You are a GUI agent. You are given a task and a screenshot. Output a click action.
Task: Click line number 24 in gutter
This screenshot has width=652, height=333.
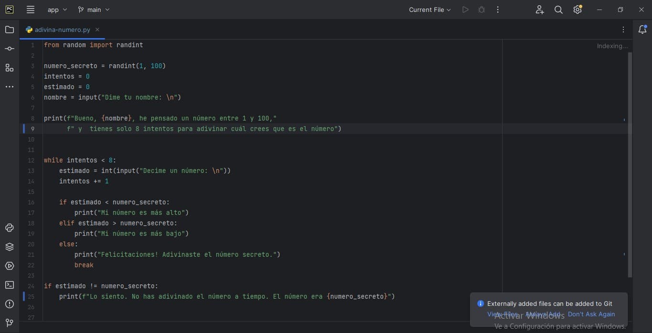pos(32,286)
